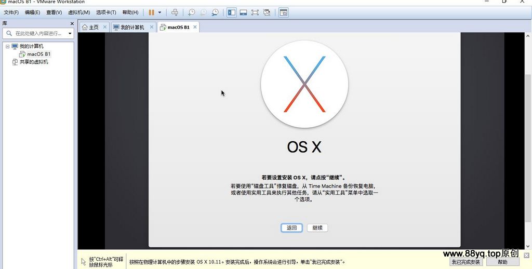The image size is (532, 269).
Task: Close the macOS B1 tab
Action: pos(195,27)
